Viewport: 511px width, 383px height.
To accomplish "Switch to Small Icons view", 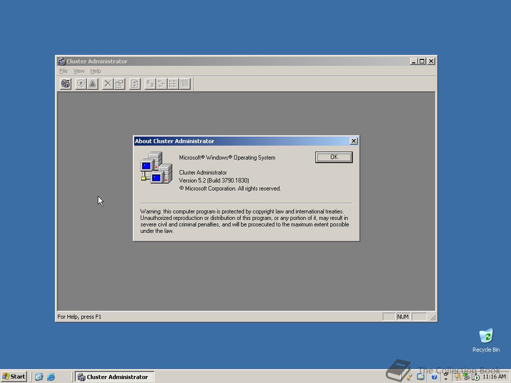I will 161,83.
